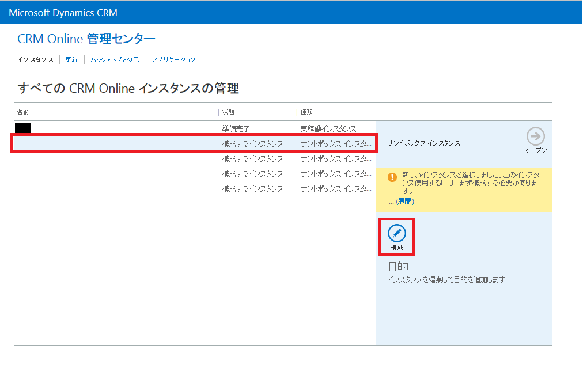The image size is (583, 388).
Task: Click the サンドボックス インスタンス label in details pane
Action: [x=424, y=143]
